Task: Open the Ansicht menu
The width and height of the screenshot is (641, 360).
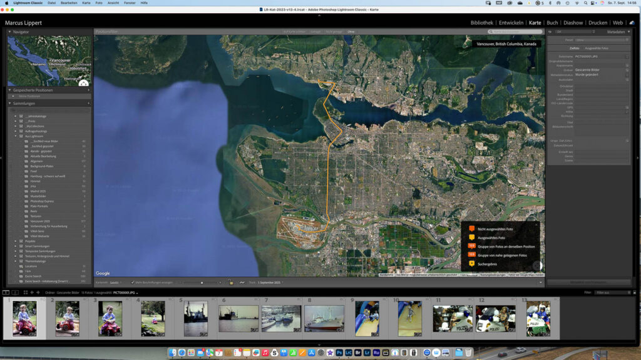Action: click(x=113, y=3)
